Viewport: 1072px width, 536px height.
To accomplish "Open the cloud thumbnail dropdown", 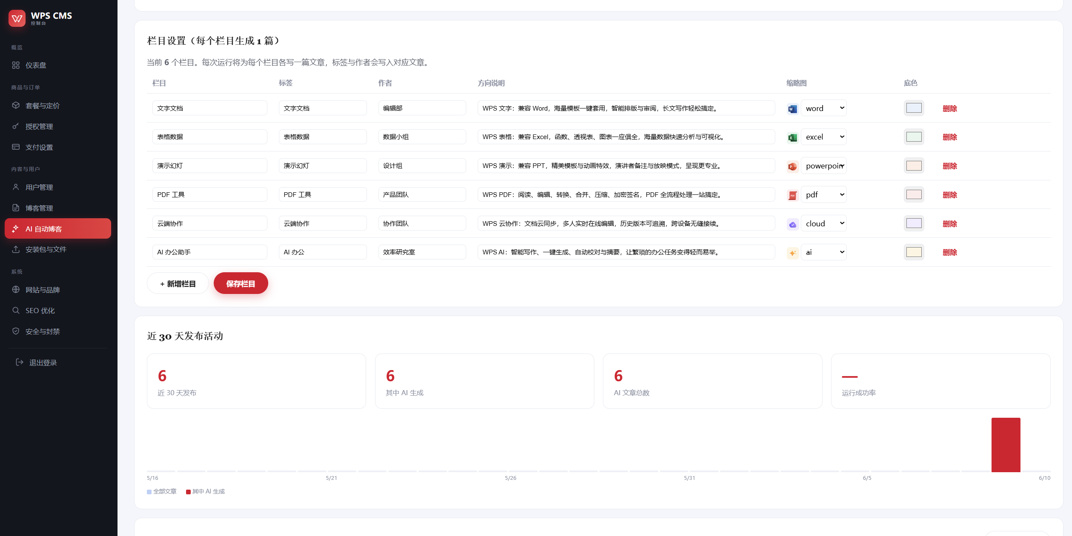I will click(824, 223).
